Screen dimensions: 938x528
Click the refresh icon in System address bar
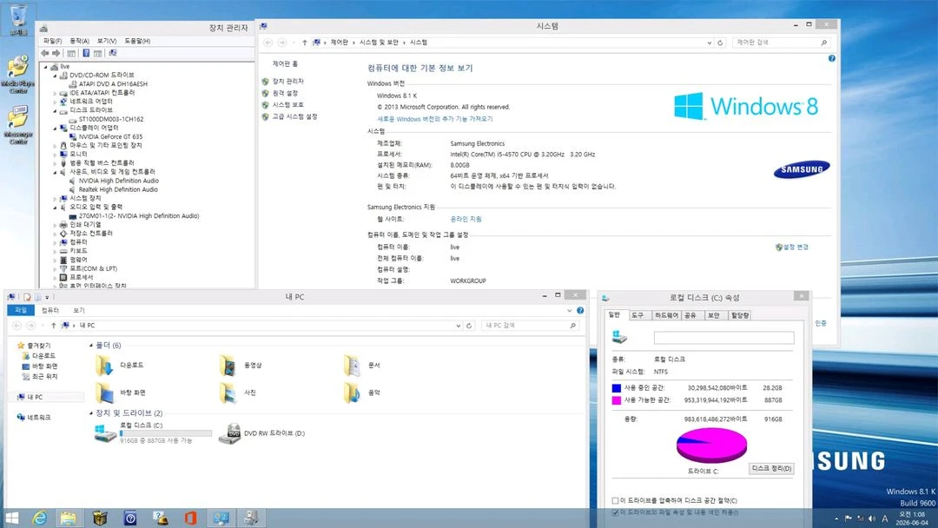(720, 43)
